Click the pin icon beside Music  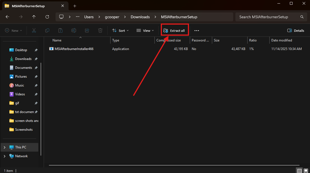36,86
